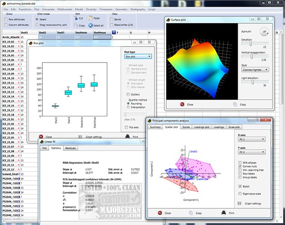Open the Multivariate menu

pyautogui.click(x=65, y=9)
